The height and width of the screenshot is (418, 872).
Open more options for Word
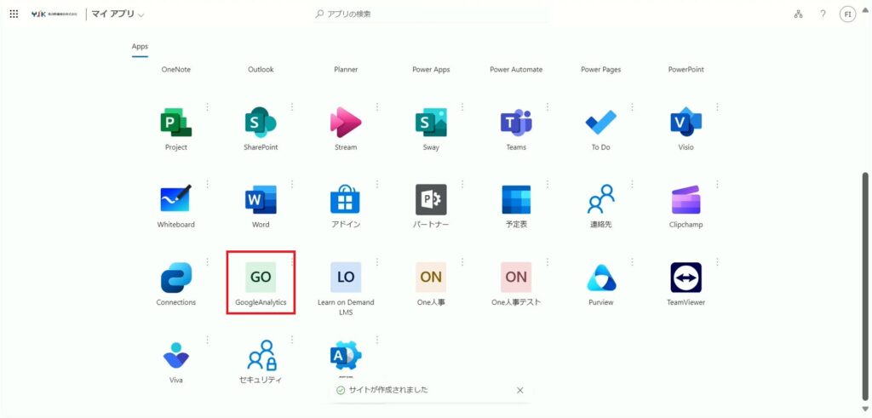pyautogui.click(x=292, y=184)
